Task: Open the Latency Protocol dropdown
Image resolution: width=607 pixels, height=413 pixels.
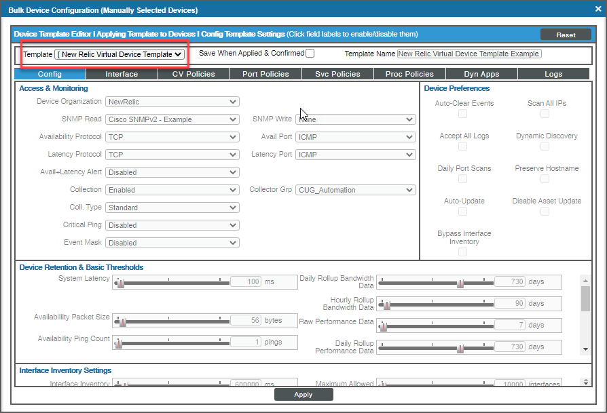Action: 172,155
